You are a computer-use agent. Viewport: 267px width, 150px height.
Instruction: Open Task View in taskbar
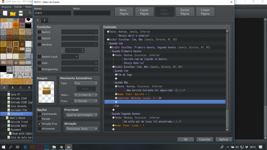point(18,147)
